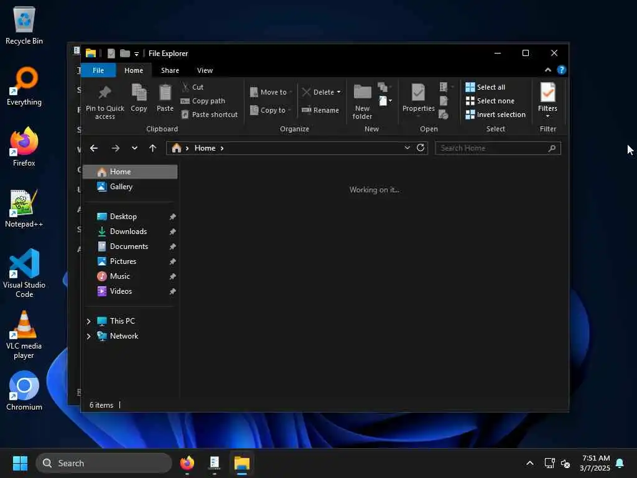Select the Notepad++ desktop shortcut

click(x=24, y=208)
